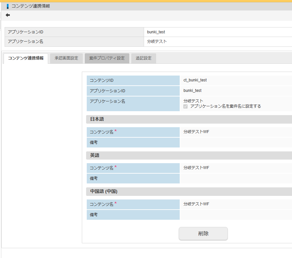Click the 中国語 (中国) section header
The image size is (292, 258).
coord(104,191)
